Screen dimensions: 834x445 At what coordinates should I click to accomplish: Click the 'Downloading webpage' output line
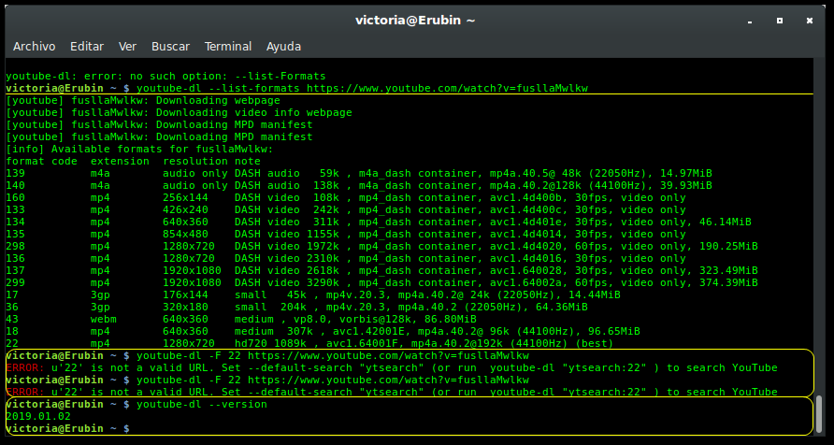(142, 100)
